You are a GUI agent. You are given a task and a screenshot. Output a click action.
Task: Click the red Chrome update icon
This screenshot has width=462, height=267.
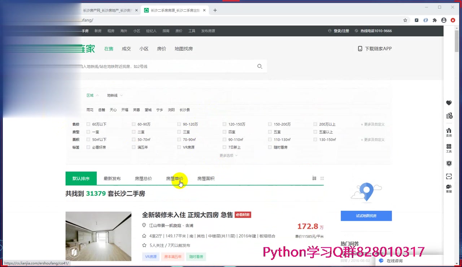(x=453, y=20)
